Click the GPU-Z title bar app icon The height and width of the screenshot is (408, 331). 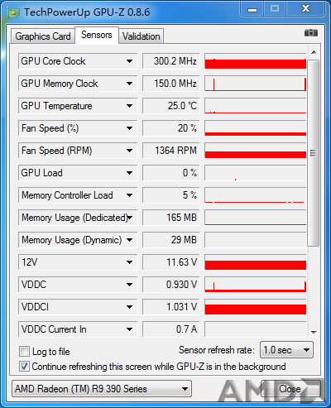click(13, 12)
